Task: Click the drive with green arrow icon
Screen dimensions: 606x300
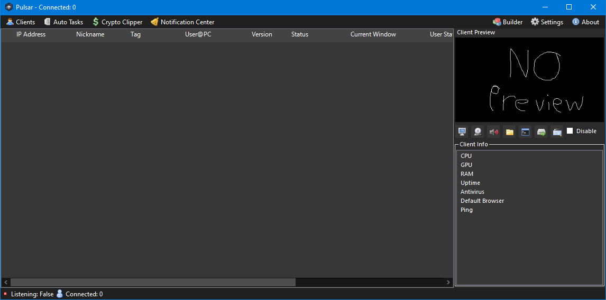Action: pyautogui.click(x=541, y=132)
